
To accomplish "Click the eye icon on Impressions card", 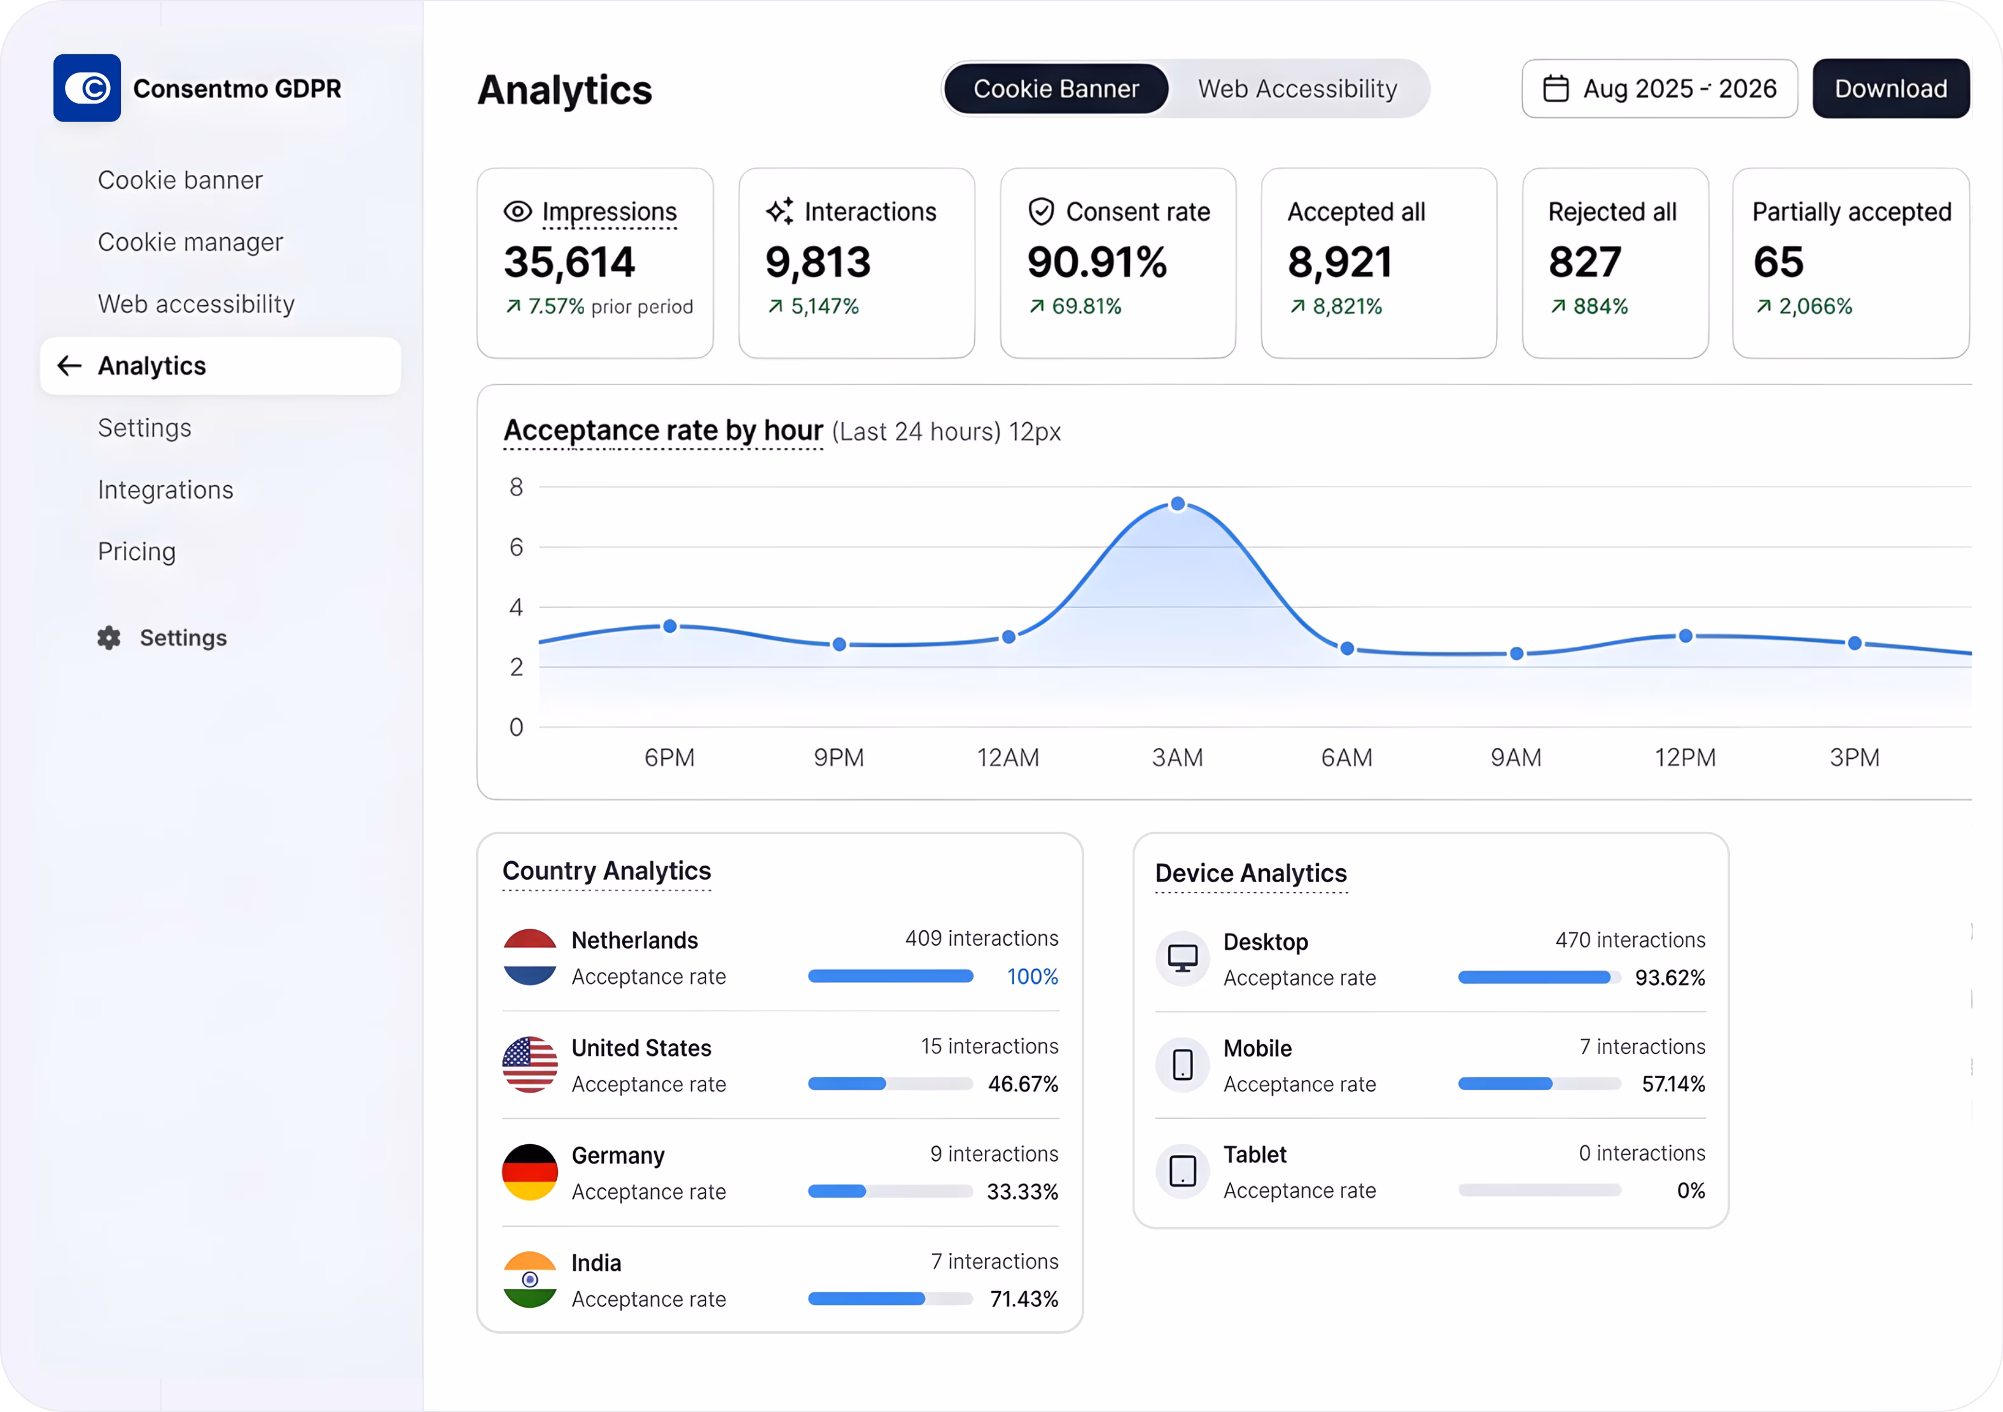I will (517, 211).
